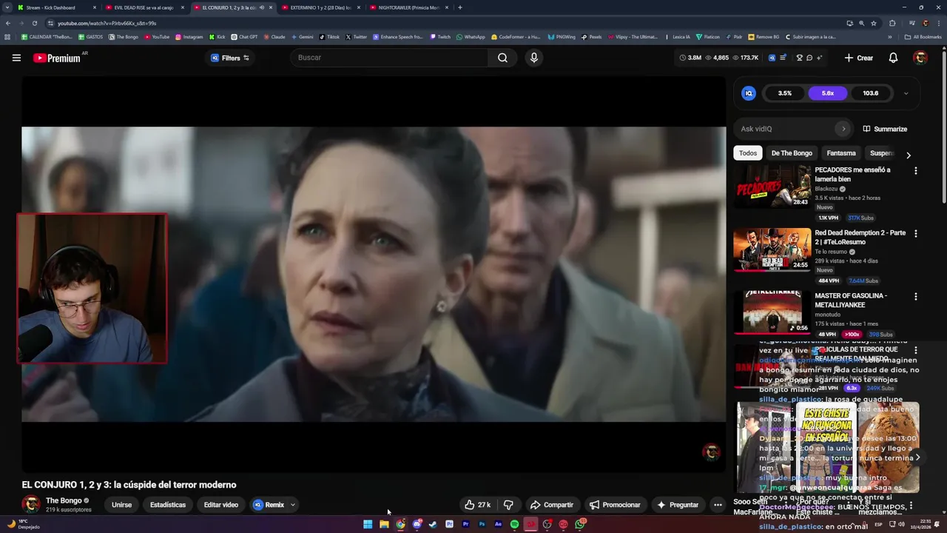947x533 pixels.
Task: Open File Explorer from the taskbar
Action: pos(384,524)
